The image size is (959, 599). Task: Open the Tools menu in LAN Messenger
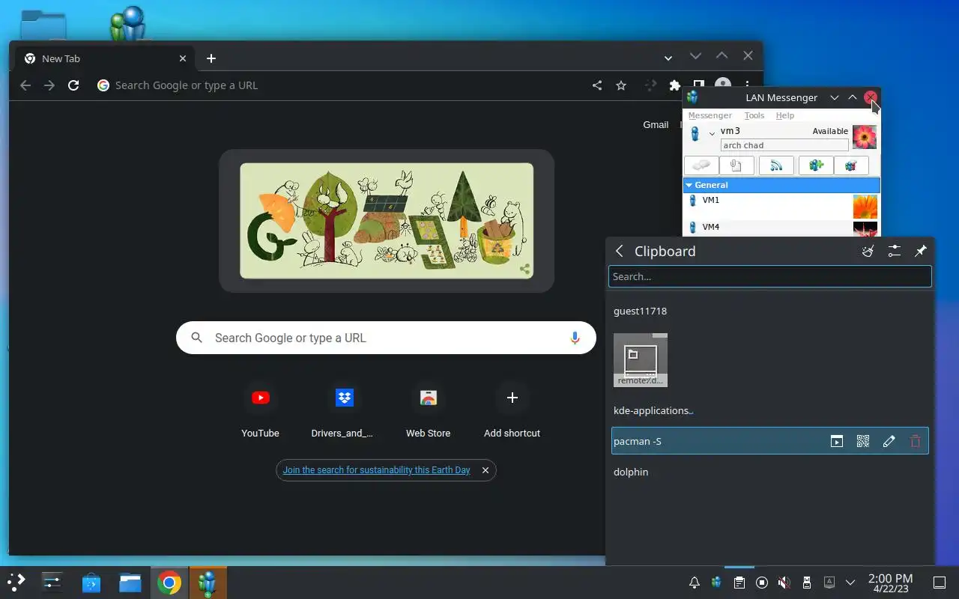click(754, 115)
